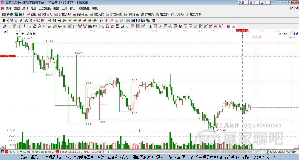Switch to the K线 chart view
The height and width of the screenshot is (160, 299).
(31, 15)
